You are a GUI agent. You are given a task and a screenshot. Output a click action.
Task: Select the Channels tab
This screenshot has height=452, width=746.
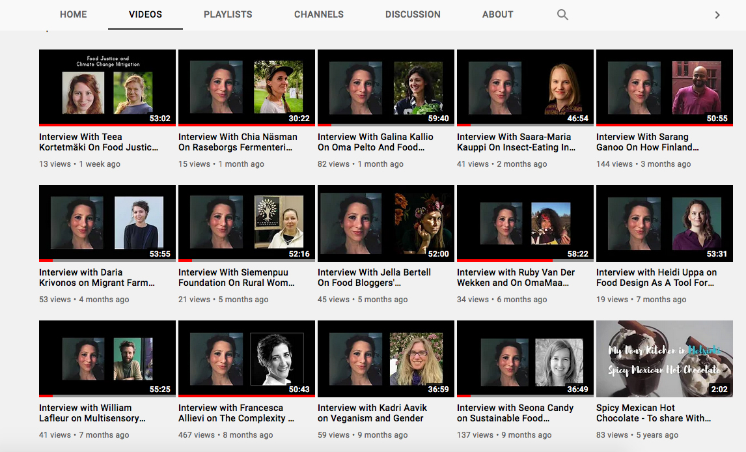coord(318,14)
